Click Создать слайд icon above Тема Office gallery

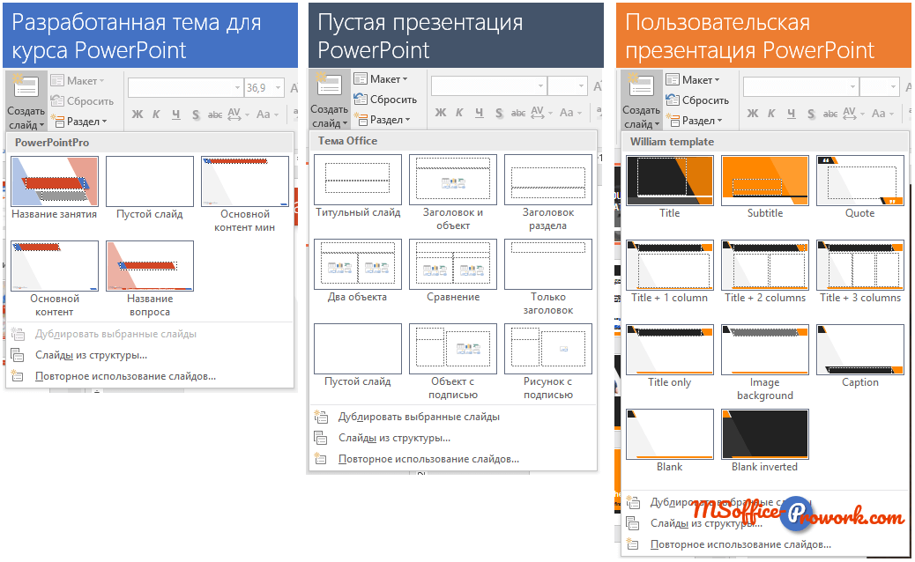click(329, 85)
